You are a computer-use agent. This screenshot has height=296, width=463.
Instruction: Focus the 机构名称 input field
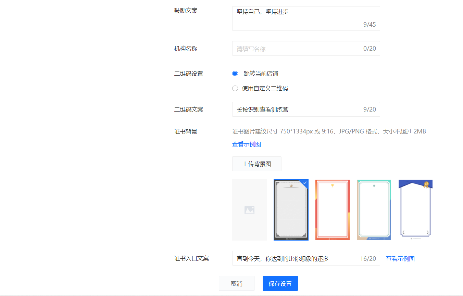(x=298, y=49)
